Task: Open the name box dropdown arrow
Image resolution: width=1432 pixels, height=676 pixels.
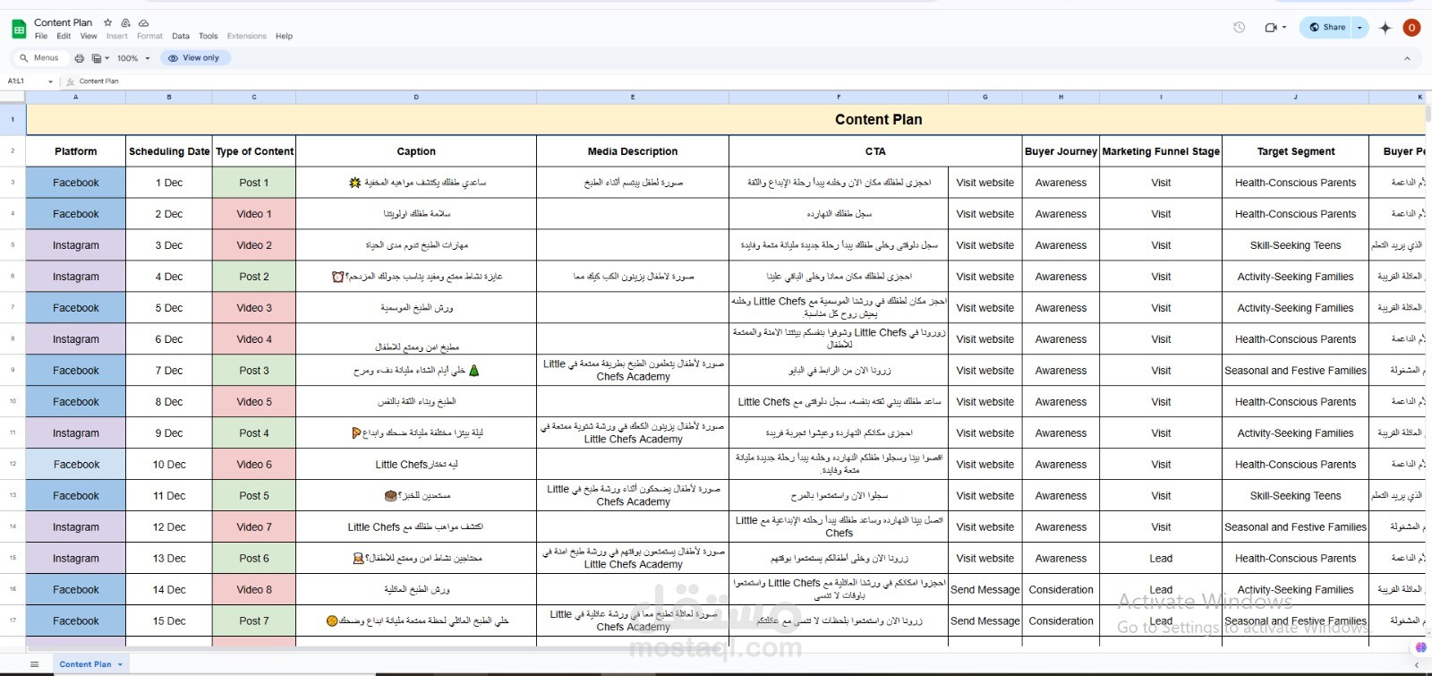Action: 51,81
